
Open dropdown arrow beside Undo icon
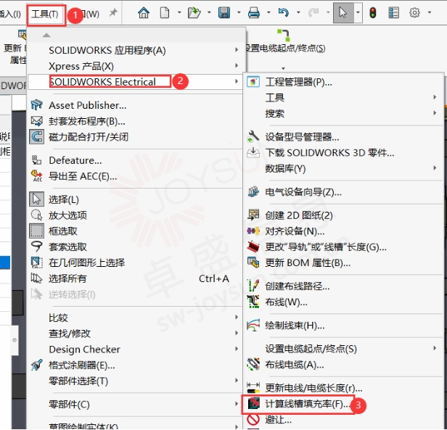coord(298,12)
